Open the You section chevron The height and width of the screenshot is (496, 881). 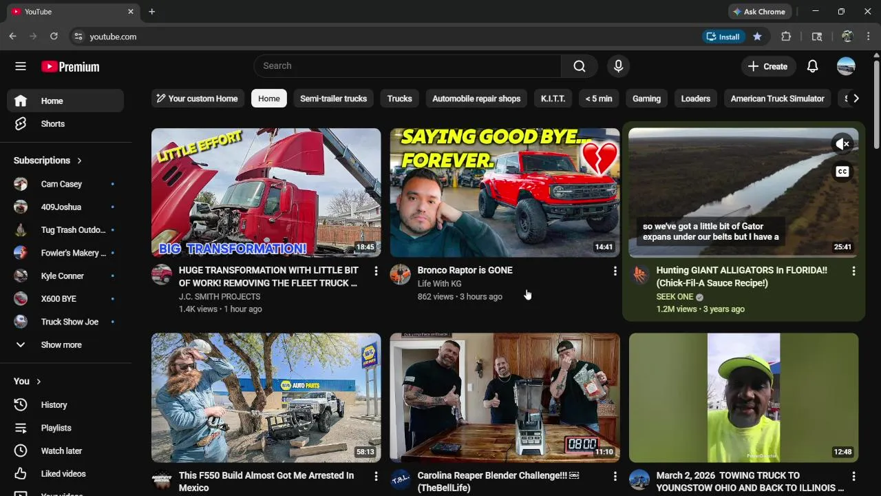pyautogui.click(x=39, y=382)
